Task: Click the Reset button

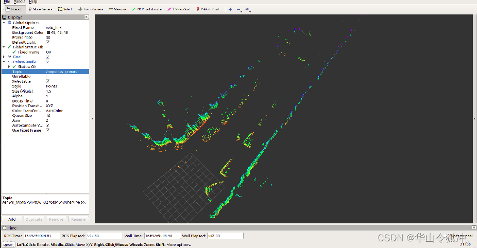Action: point(8,245)
